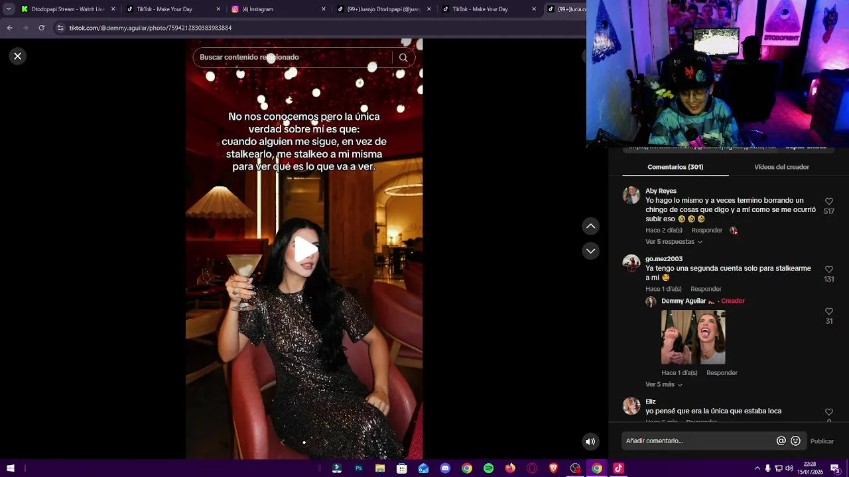Open emoji picker in comment box

pyautogui.click(x=795, y=441)
